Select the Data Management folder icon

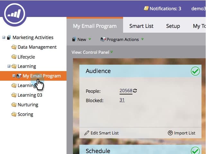pos(14,47)
